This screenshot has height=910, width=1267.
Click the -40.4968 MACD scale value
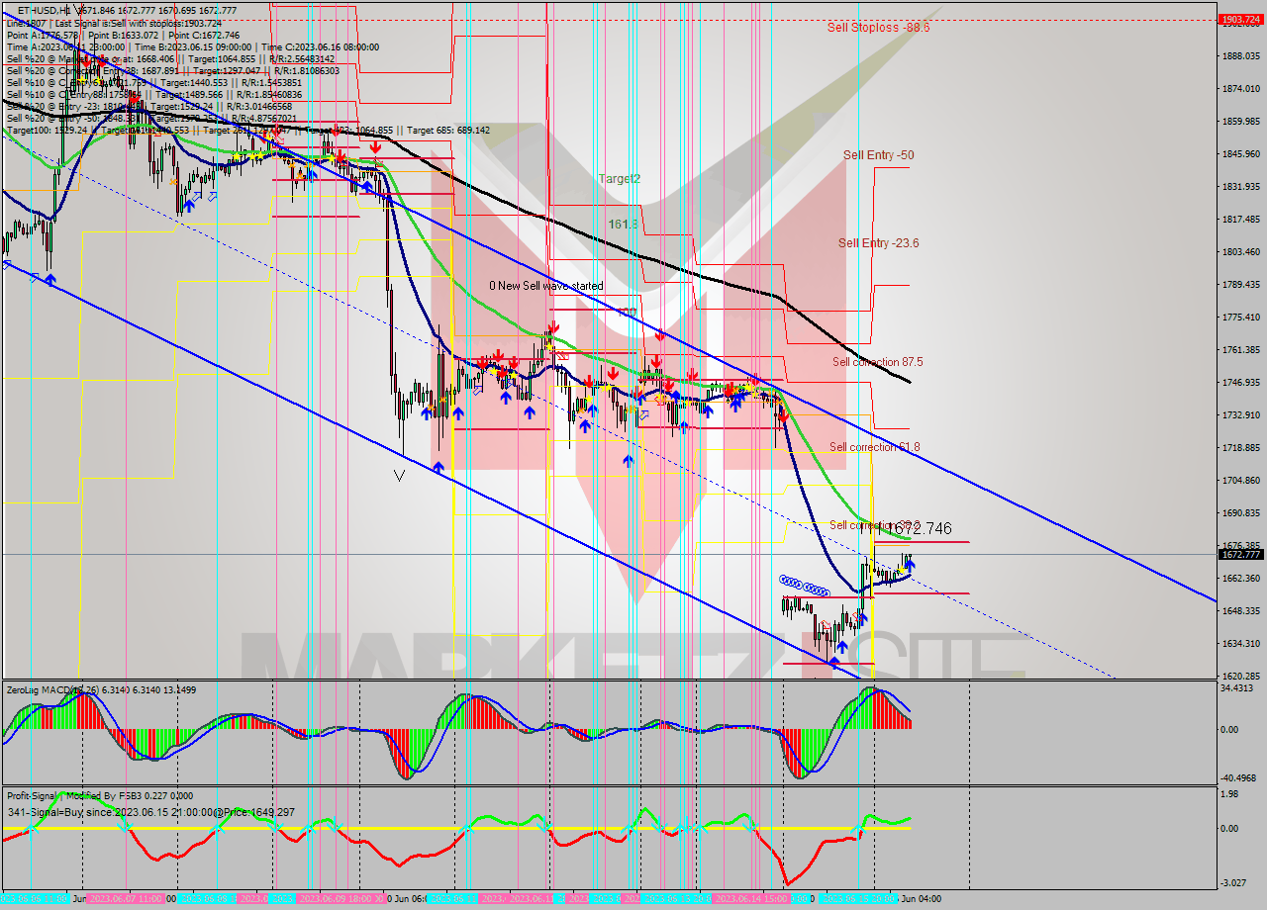coord(1238,777)
